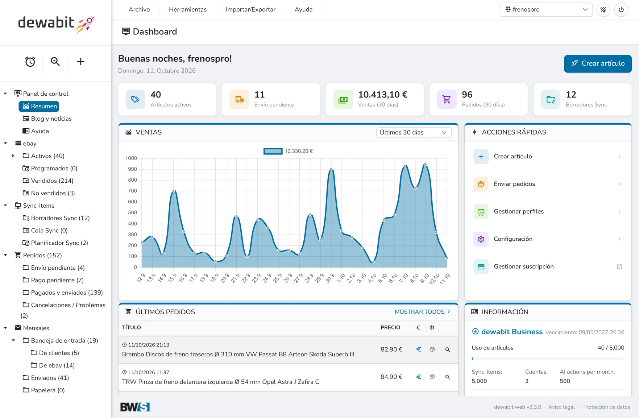The image size is (639, 418).
Task: Open the frenospro account dropdown
Action: [x=546, y=10]
